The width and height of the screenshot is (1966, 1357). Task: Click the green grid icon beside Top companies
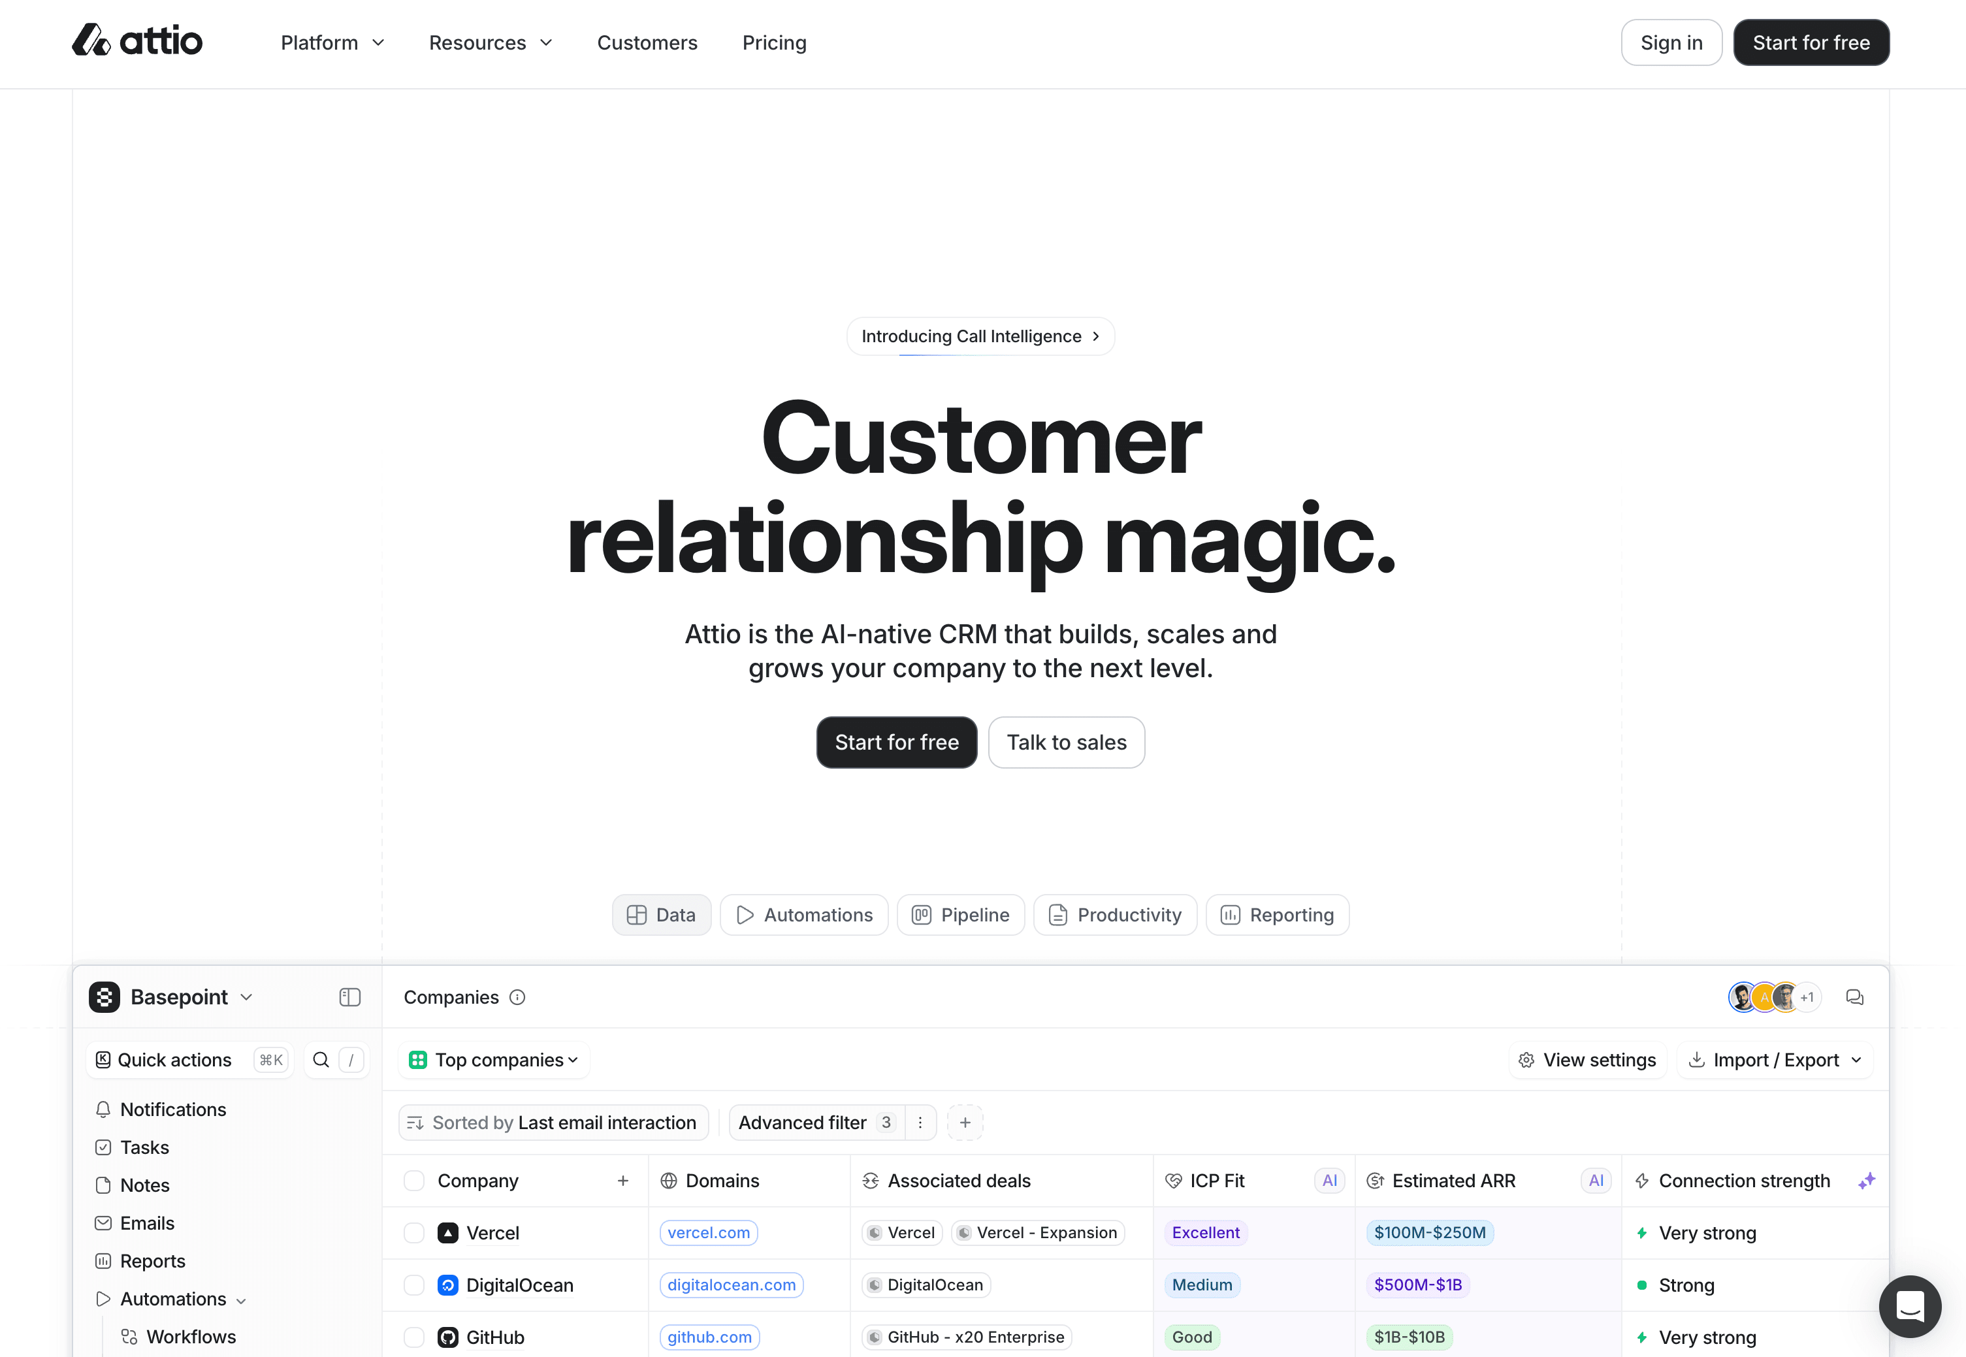[417, 1059]
